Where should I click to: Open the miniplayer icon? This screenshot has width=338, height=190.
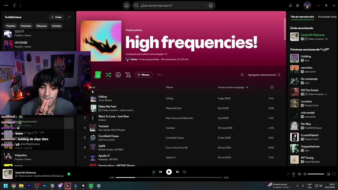(328, 174)
